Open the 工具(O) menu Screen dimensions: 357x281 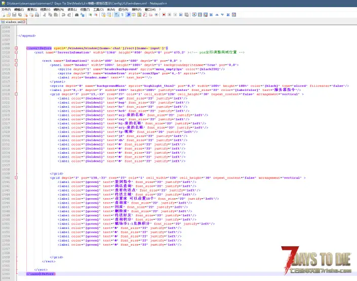click(98, 10)
